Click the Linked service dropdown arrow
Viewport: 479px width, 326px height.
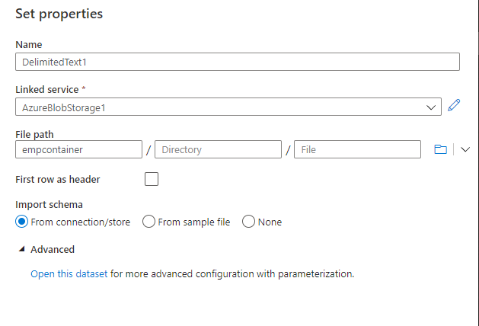coord(431,107)
